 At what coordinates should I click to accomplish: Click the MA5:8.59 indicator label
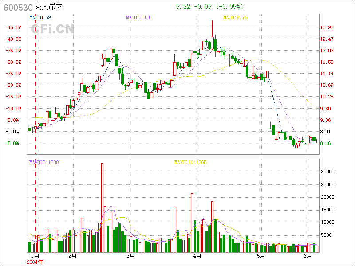(x=41, y=17)
